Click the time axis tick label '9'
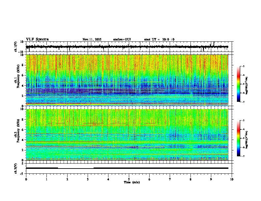Viewport: 261px width, 201px height. [x=211, y=179]
